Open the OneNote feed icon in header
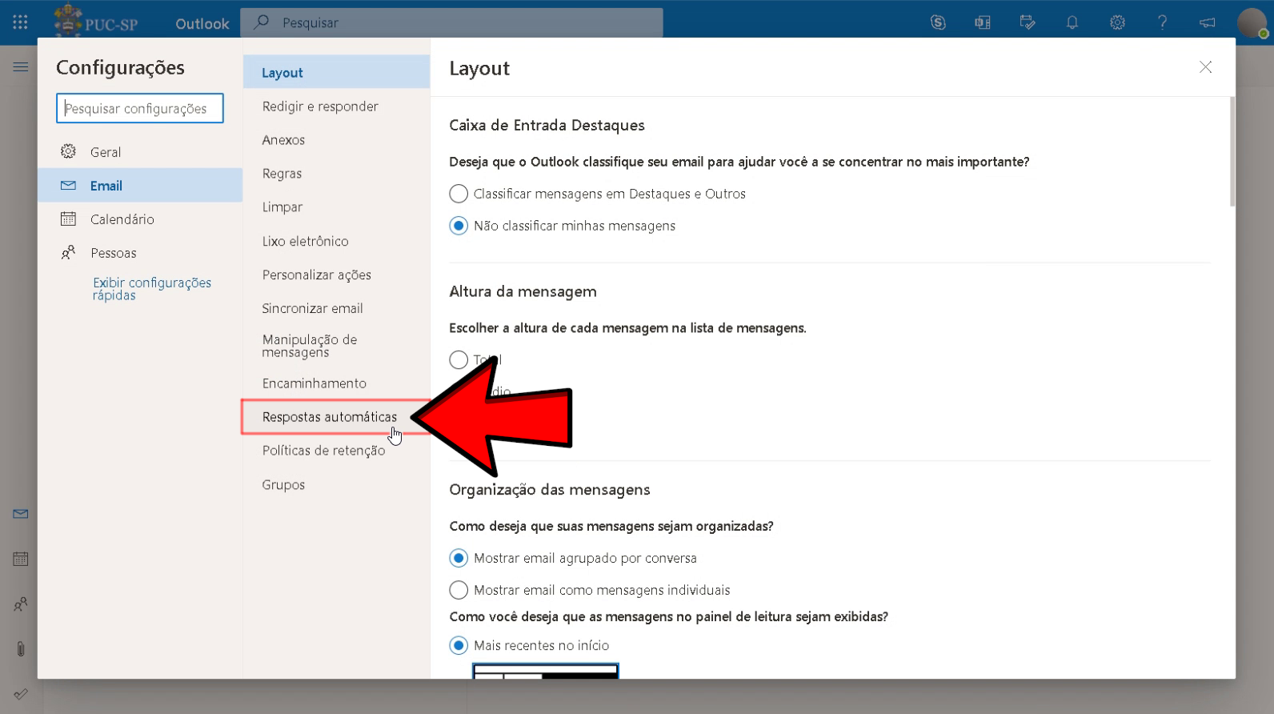This screenshot has height=714, width=1274. pyautogui.click(x=983, y=22)
